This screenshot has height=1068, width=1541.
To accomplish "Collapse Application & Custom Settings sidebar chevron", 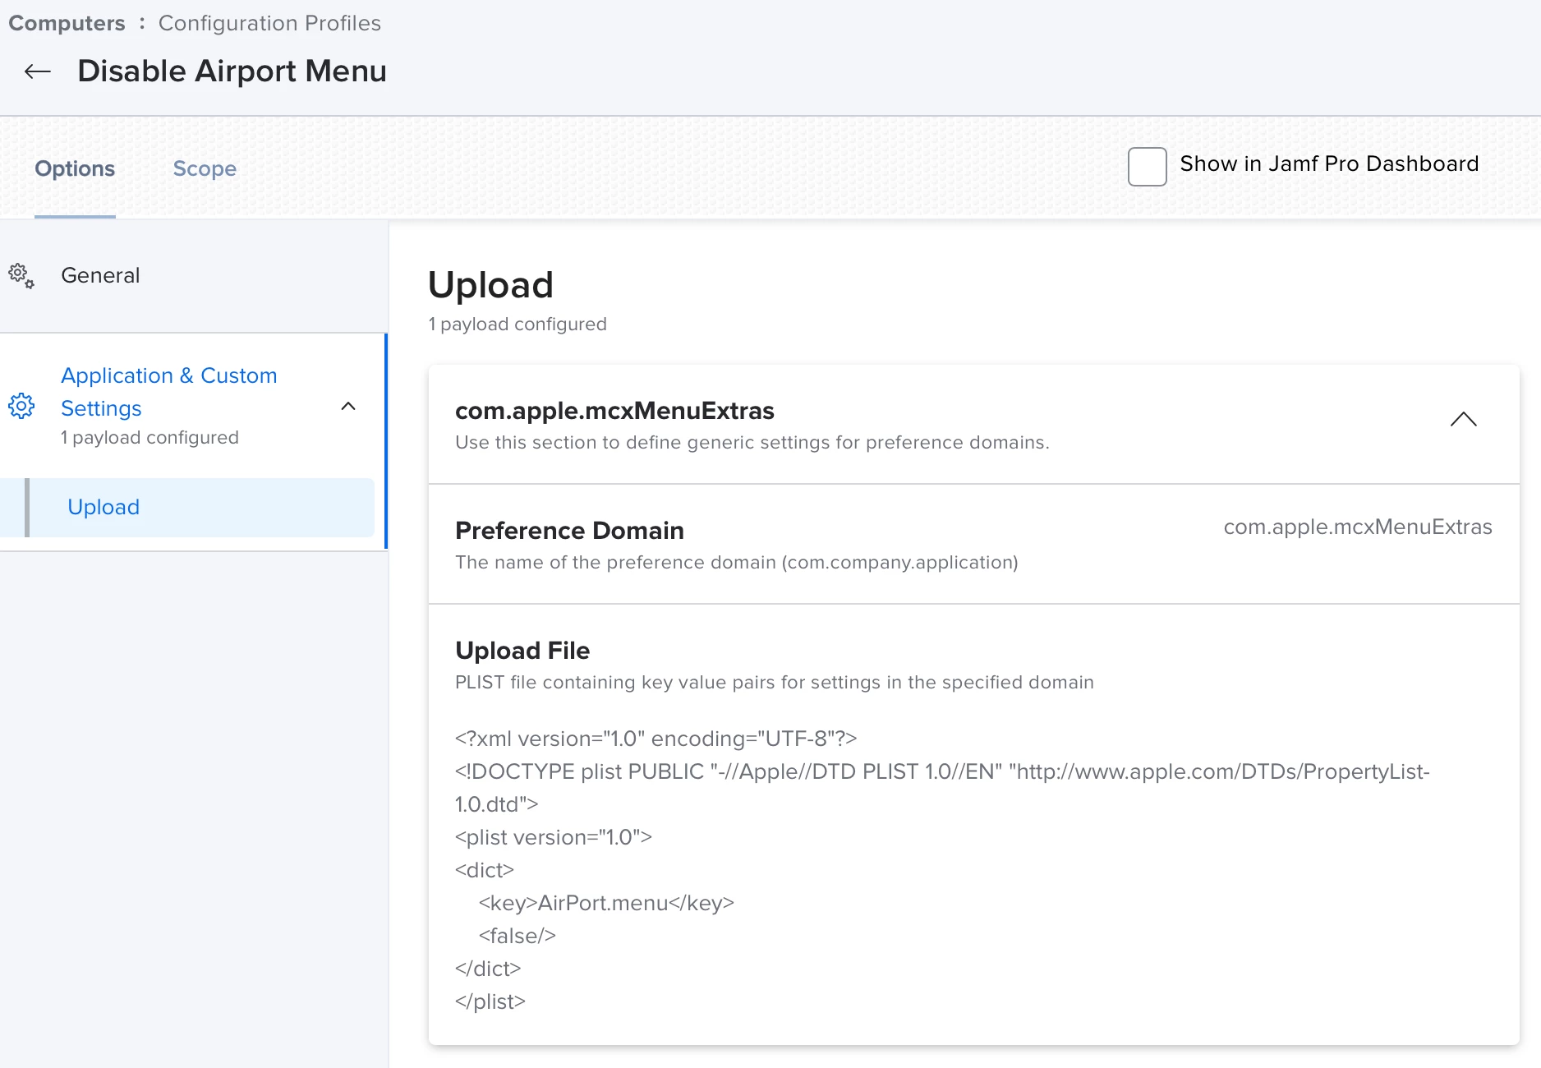I will [348, 406].
